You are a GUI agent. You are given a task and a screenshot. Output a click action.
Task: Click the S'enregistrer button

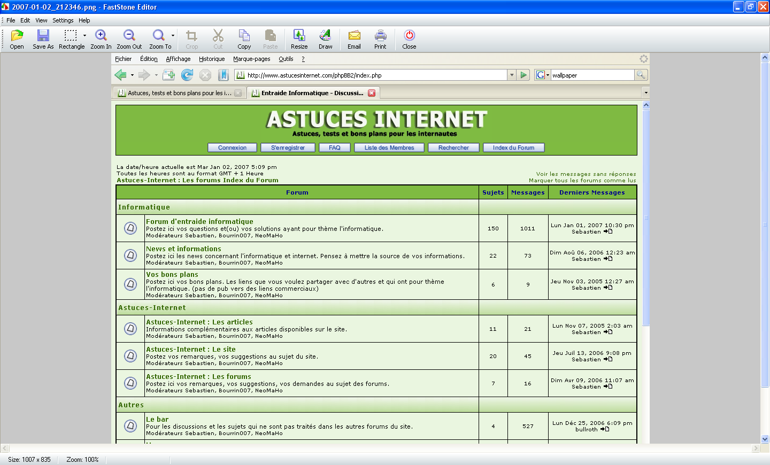click(x=288, y=148)
